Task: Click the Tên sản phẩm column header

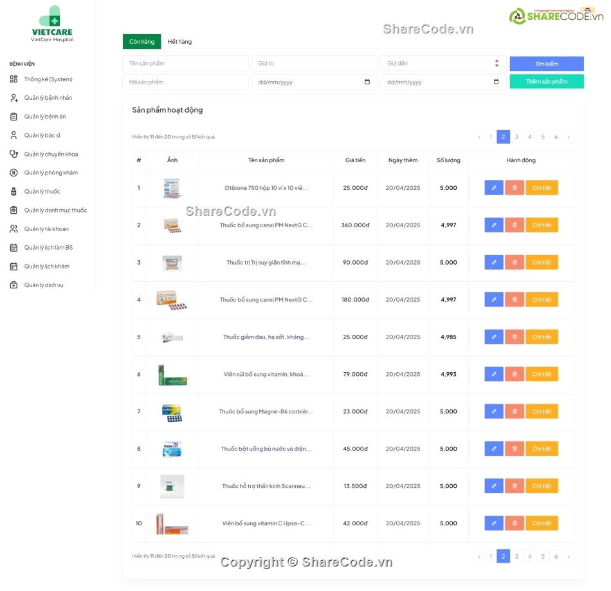Action: (266, 160)
